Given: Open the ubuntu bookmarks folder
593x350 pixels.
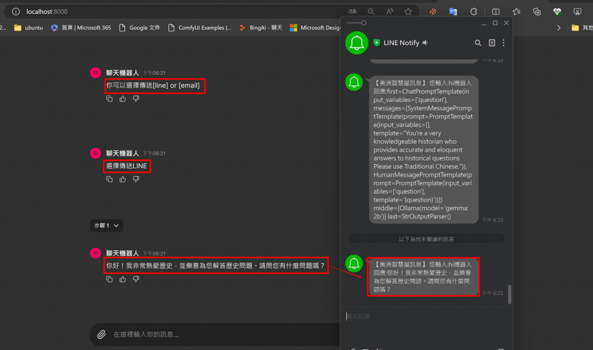Looking at the screenshot, I should [28, 28].
